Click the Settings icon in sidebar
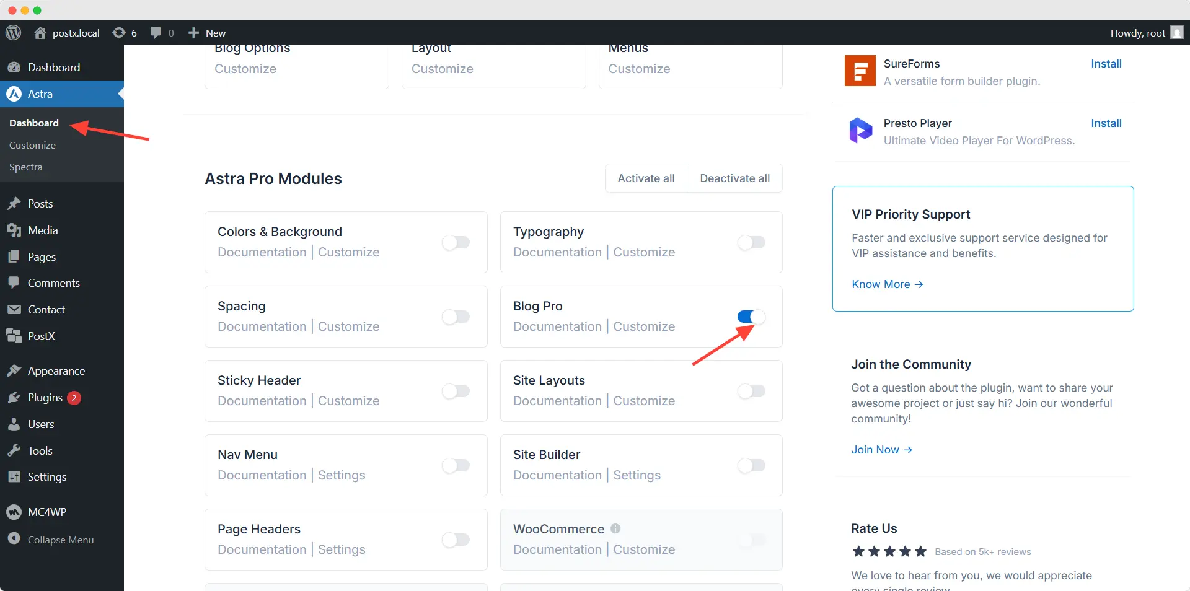The height and width of the screenshot is (591, 1190). [x=14, y=476]
